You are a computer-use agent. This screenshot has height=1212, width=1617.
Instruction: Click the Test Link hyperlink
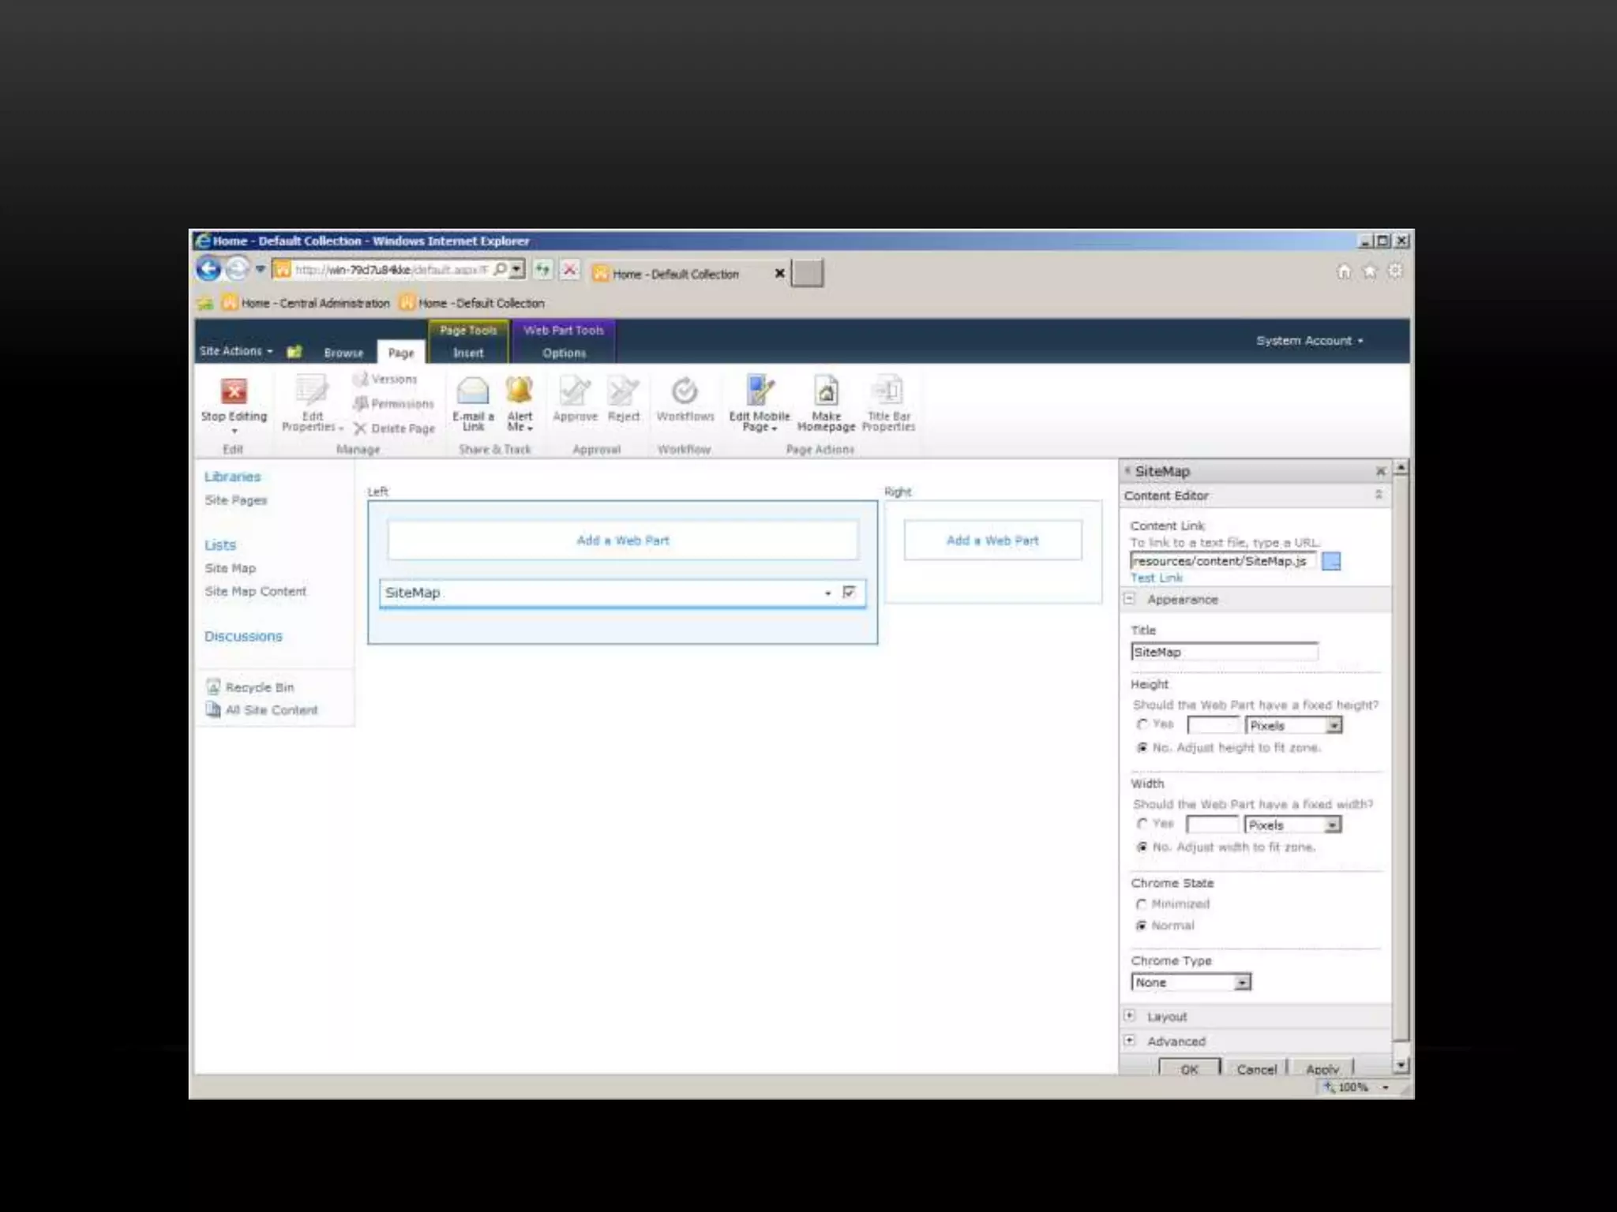point(1157,578)
